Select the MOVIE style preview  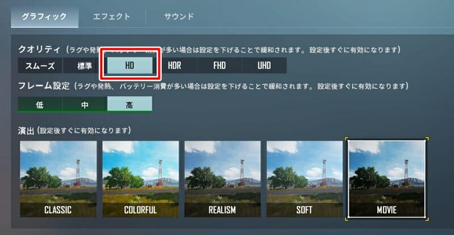click(x=387, y=179)
